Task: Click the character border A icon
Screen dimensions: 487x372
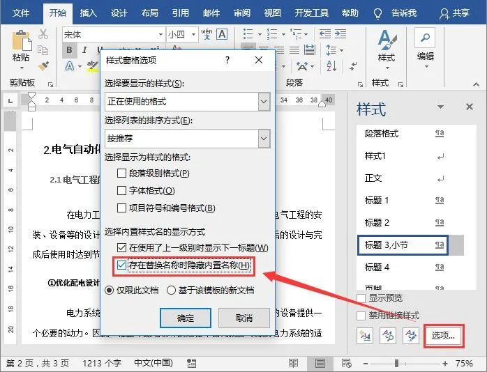Action: (x=222, y=34)
